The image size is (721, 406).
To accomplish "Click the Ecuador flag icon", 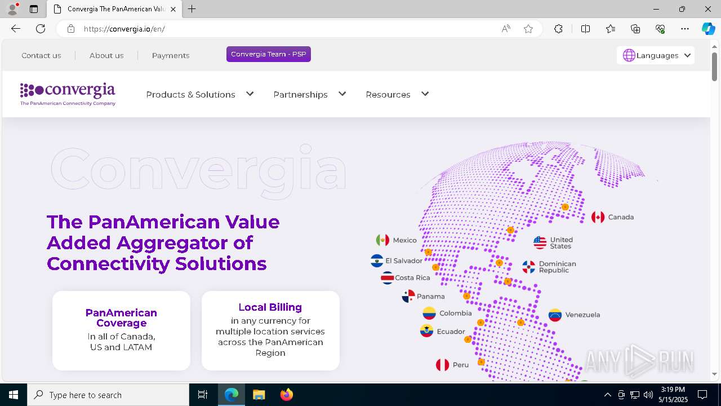I will tap(426, 332).
